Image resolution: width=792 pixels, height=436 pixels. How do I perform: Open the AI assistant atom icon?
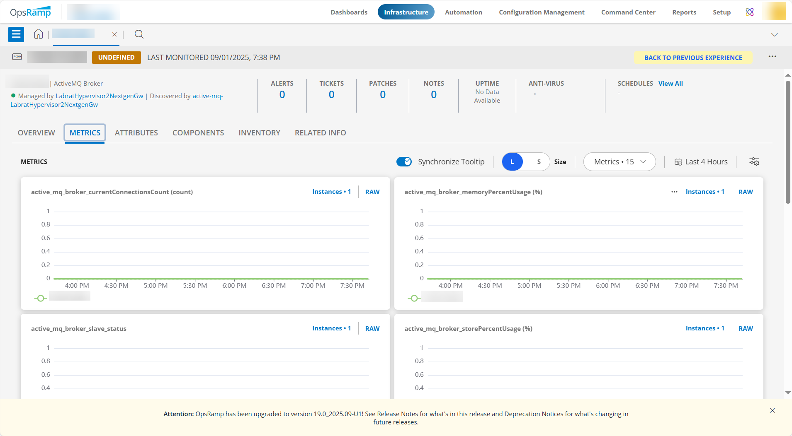tap(750, 12)
